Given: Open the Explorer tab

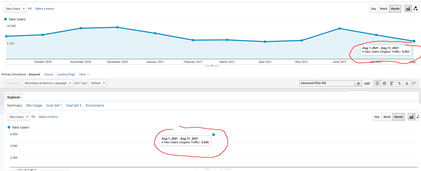Looking at the screenshot, I should 14,97.
